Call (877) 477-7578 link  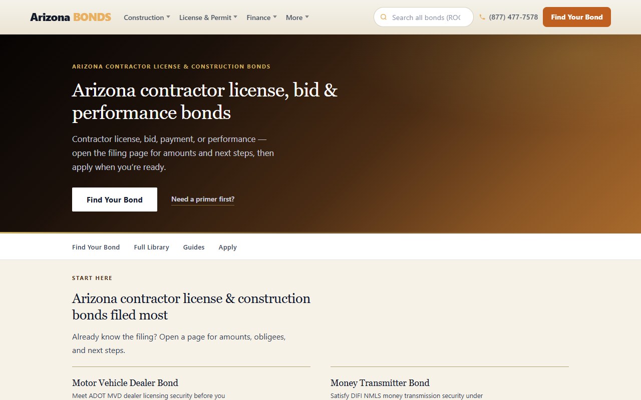click(x=513, y=17)
